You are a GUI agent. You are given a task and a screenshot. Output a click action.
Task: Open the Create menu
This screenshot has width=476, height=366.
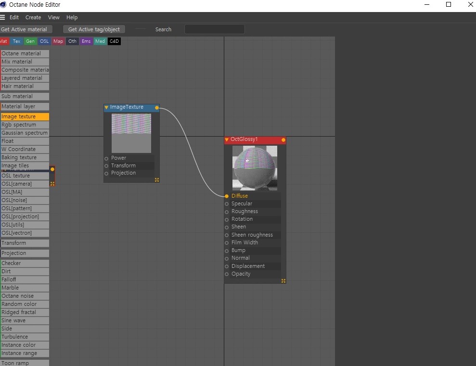coord(33,17)
